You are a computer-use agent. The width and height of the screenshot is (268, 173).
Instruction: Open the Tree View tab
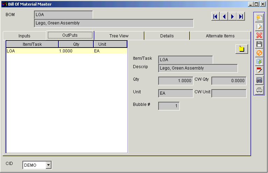coord(119,36)
